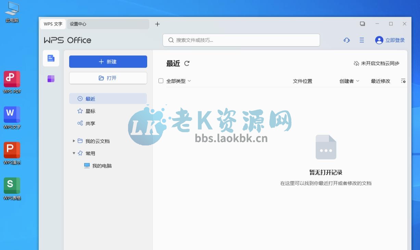Open the purple apps icon in the left rail
The height and width of the screenshot is (250, 420).
pos(51,79)
